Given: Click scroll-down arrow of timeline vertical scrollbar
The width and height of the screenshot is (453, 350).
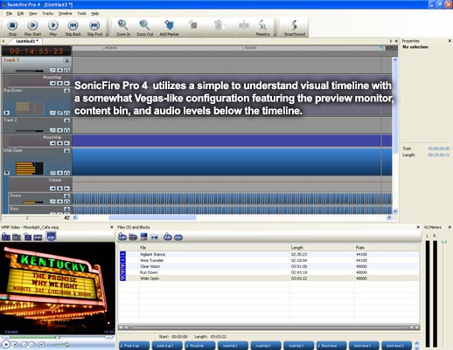Looking at the screenshot, I should pos(395,211).
